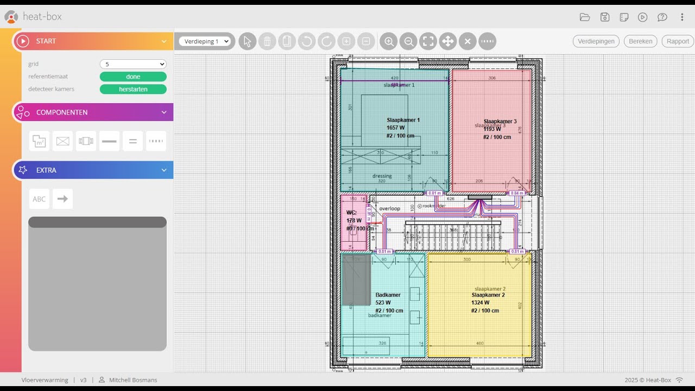Select the manifold collector component
695x391 pixels.
86,141
